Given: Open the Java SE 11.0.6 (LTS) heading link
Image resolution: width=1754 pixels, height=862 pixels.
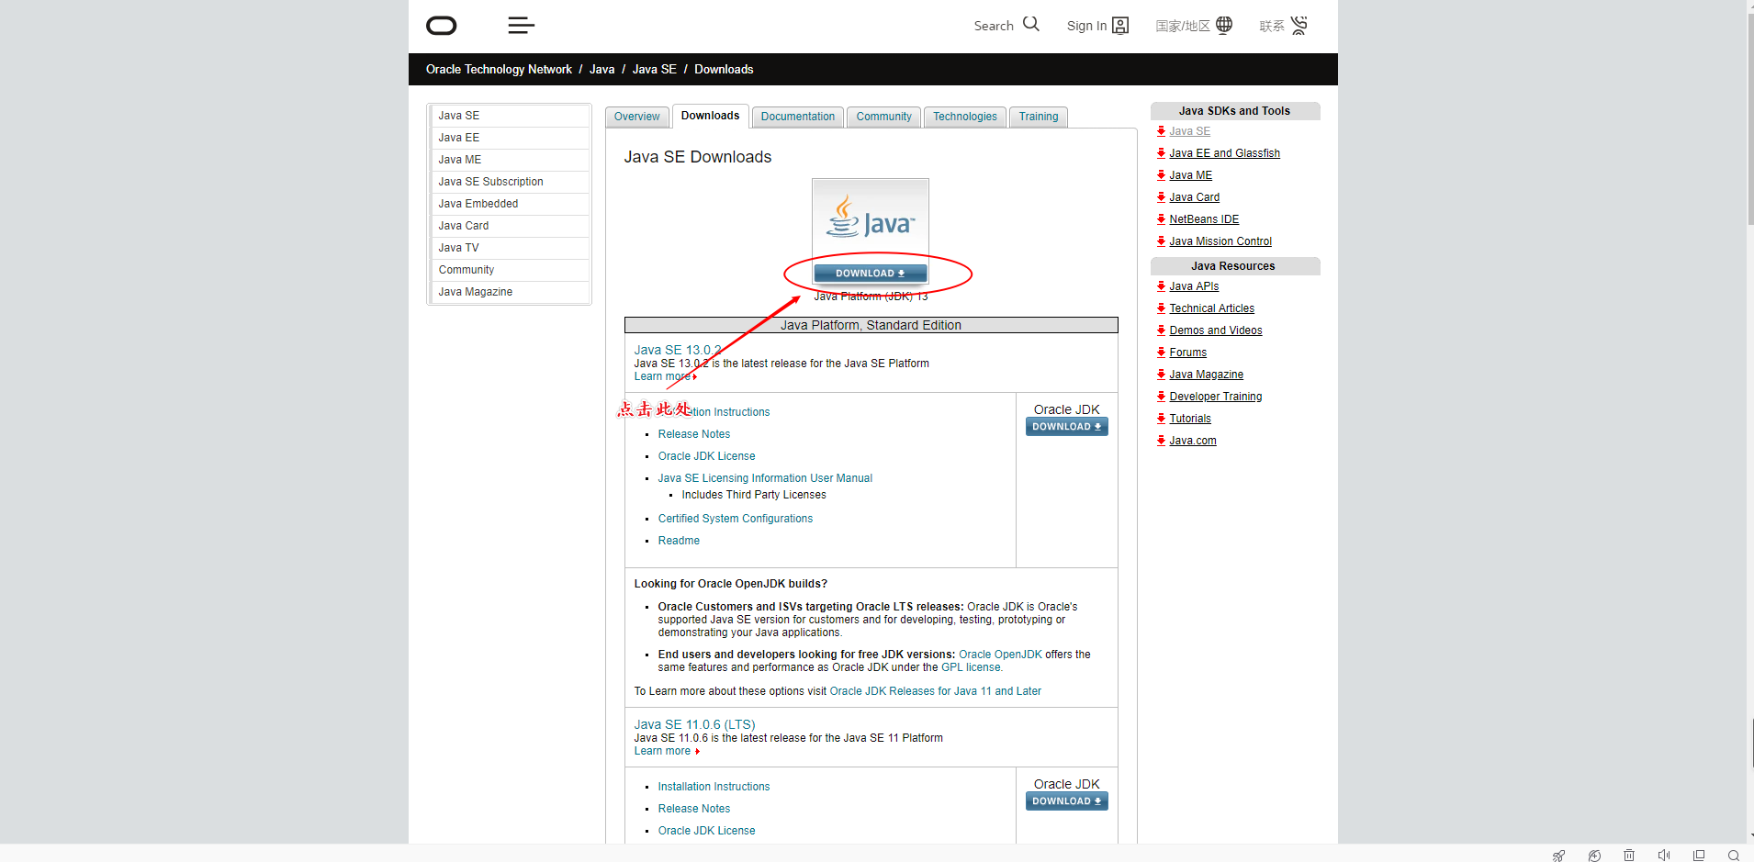Looking at the screenshot, I should pos(695,724).
